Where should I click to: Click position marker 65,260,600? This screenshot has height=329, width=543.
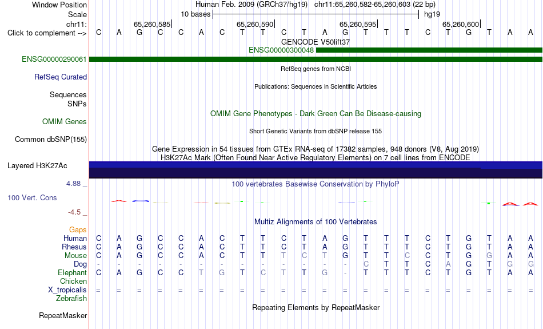[x=461, y=24]
